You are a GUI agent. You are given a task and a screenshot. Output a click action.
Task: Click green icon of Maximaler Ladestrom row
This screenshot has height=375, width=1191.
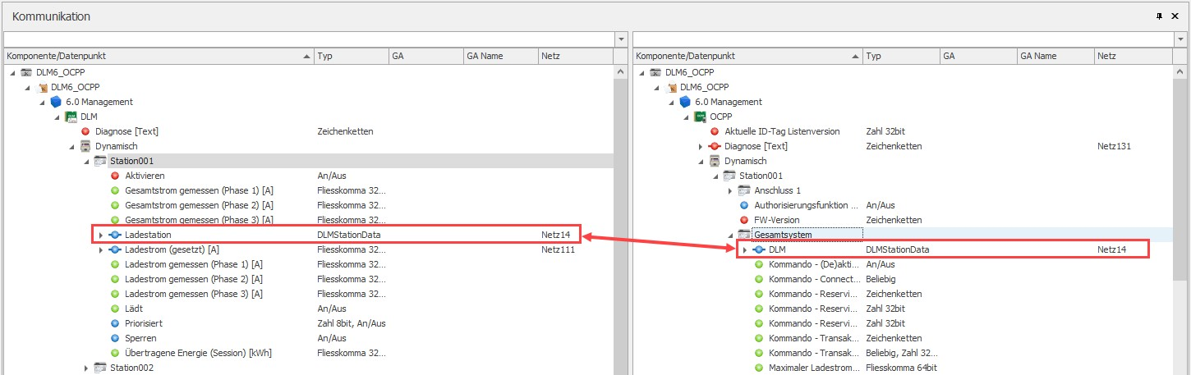(x=759, y=368)
